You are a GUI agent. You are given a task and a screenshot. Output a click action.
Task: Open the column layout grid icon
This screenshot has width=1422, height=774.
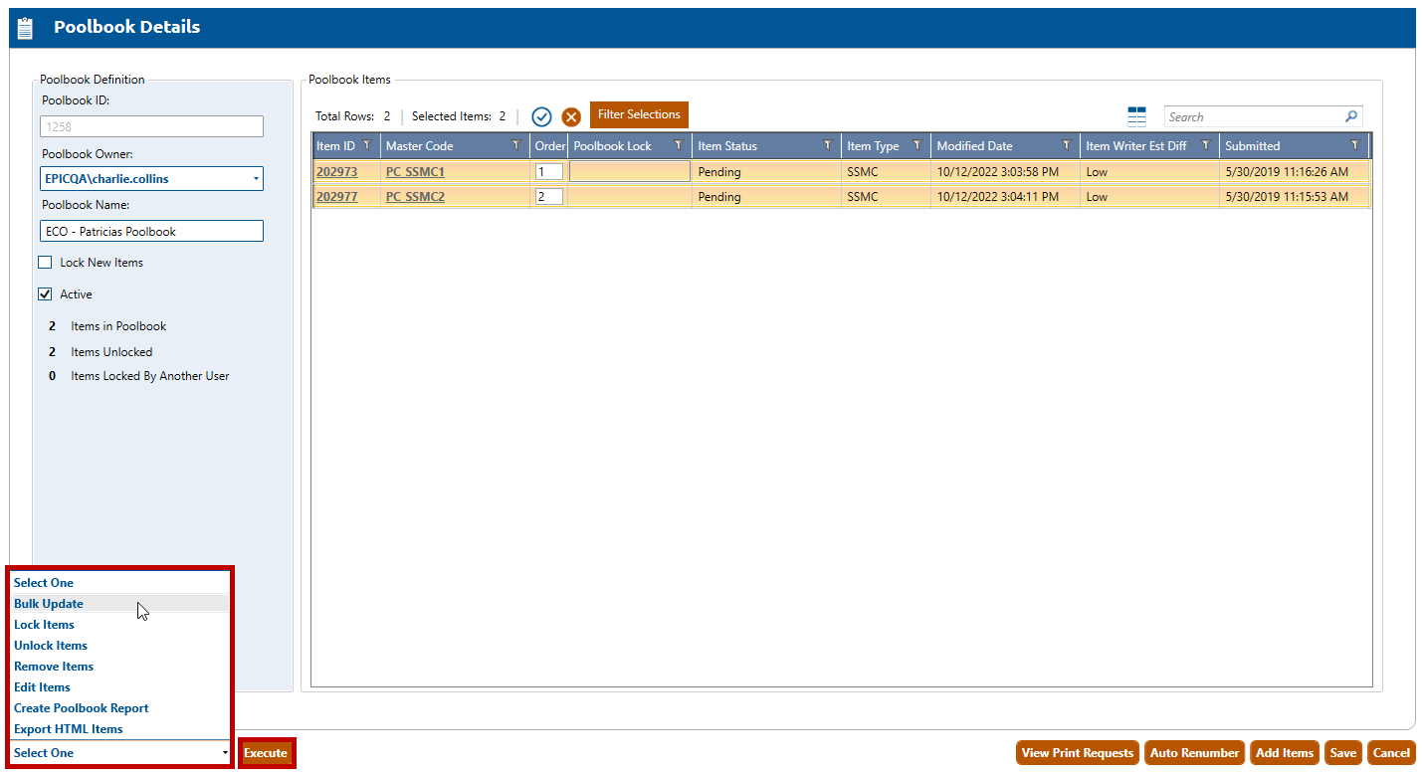[x=1136, y=116]
